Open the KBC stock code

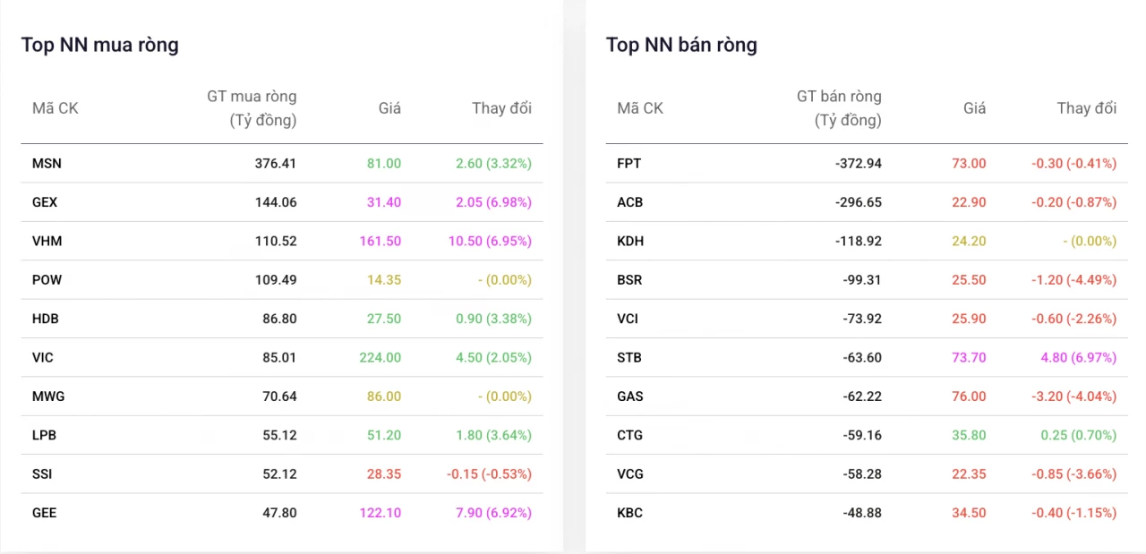629,513
